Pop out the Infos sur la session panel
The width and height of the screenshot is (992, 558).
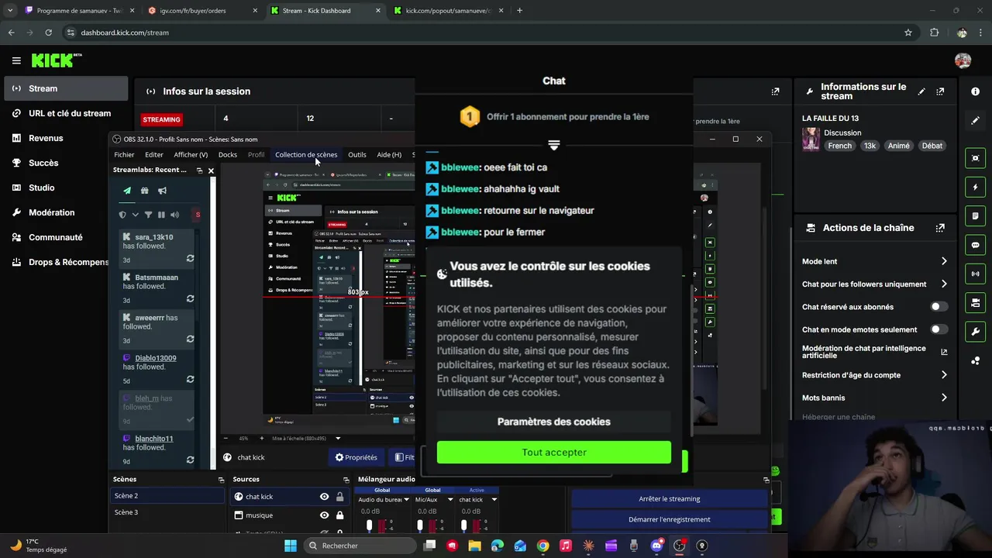775,91
